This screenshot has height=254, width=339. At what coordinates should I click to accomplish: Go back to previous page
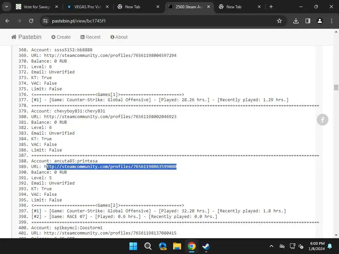point(7,21)
